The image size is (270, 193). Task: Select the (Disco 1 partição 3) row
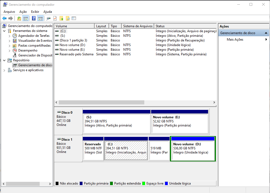point(135,40)
